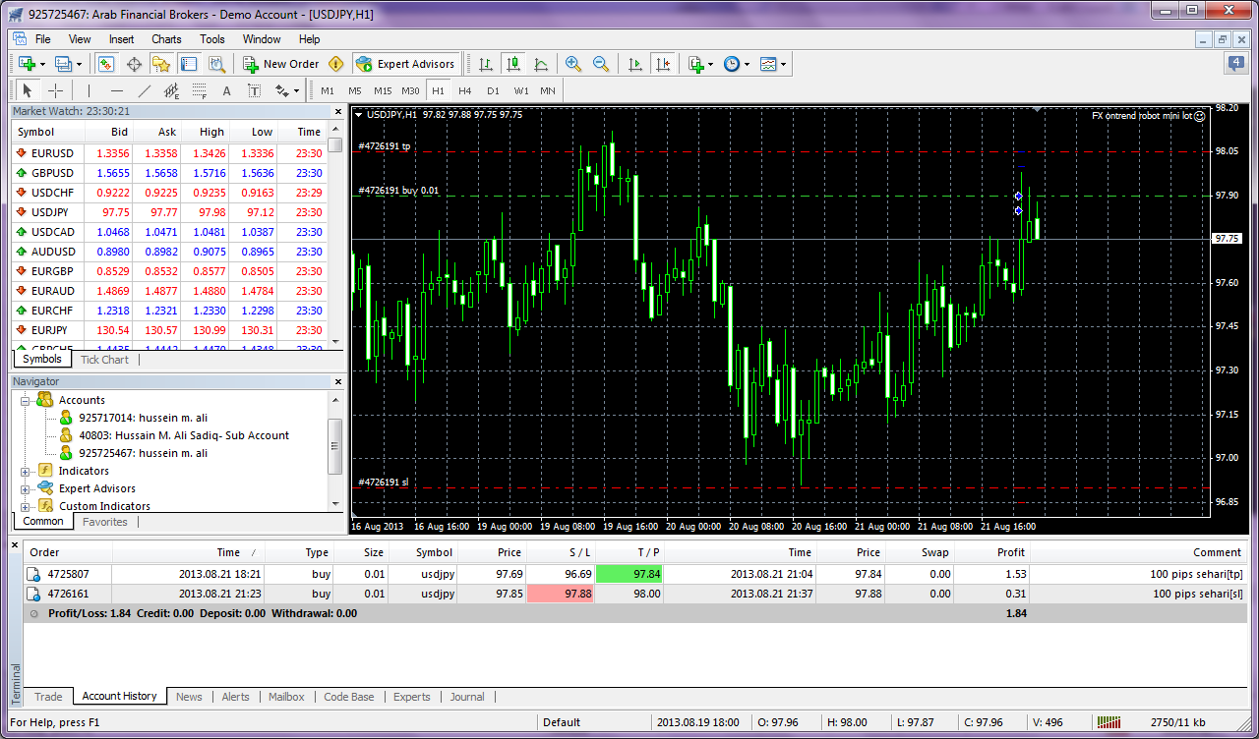The image size is (1259, 739).
Task: Toggle the Navigator star-folder icon
Action: [161, 64]
